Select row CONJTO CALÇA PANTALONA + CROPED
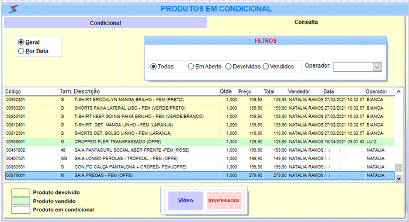Image resolution: width=409 pixels, height=222 pixels. (x=200, y=167)
